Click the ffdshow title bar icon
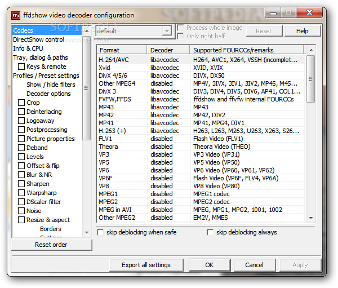 tap(16, 16)
